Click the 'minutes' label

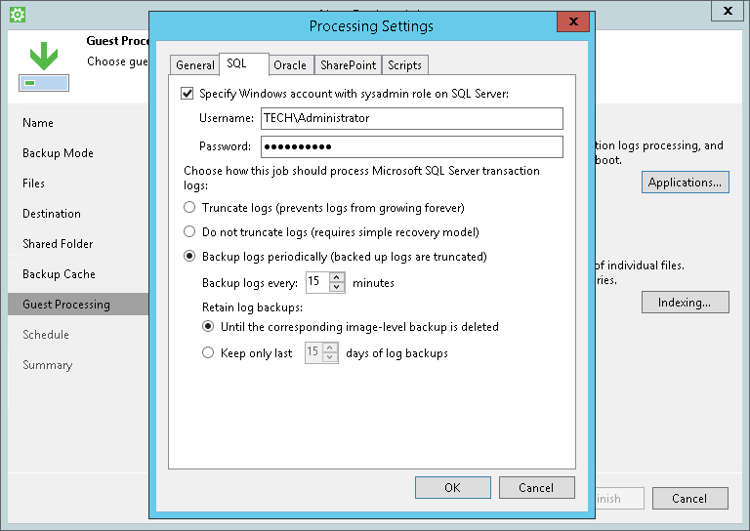[373, 283]
